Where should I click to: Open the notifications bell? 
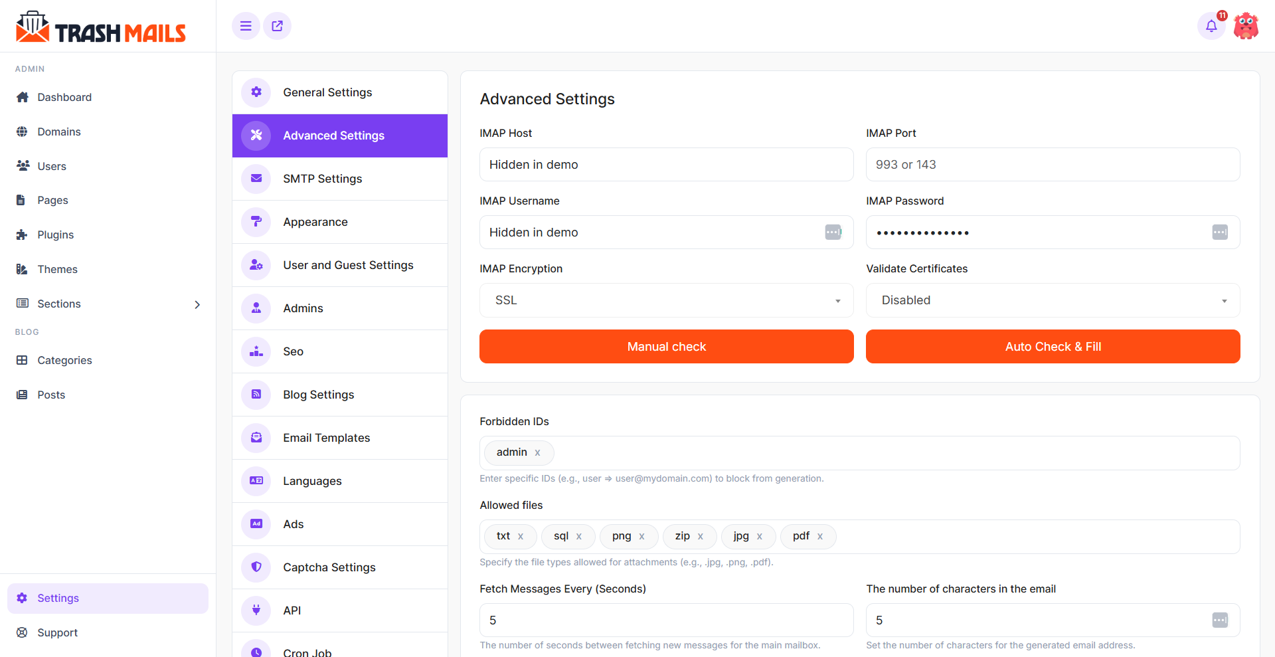pos(1211,26)
